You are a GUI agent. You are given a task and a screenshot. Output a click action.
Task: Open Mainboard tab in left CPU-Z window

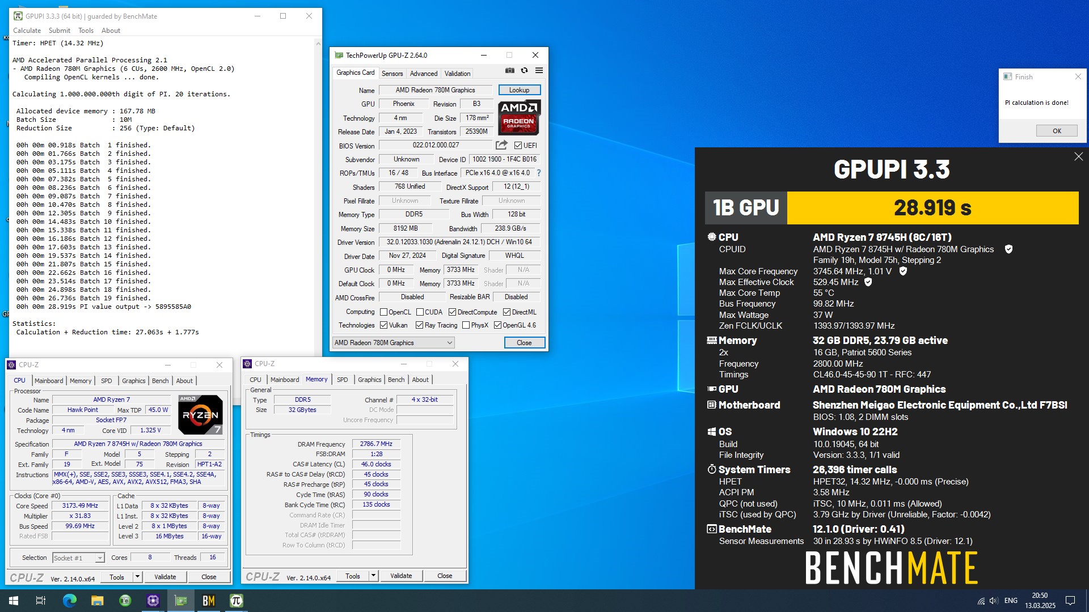(49, 381)
